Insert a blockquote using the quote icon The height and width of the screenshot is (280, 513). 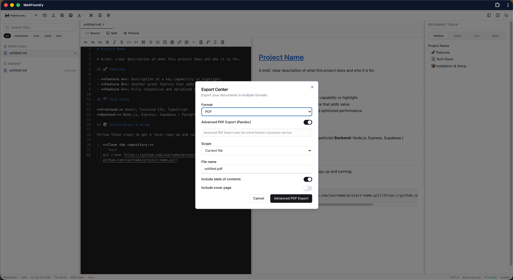[x=143, y=42]
